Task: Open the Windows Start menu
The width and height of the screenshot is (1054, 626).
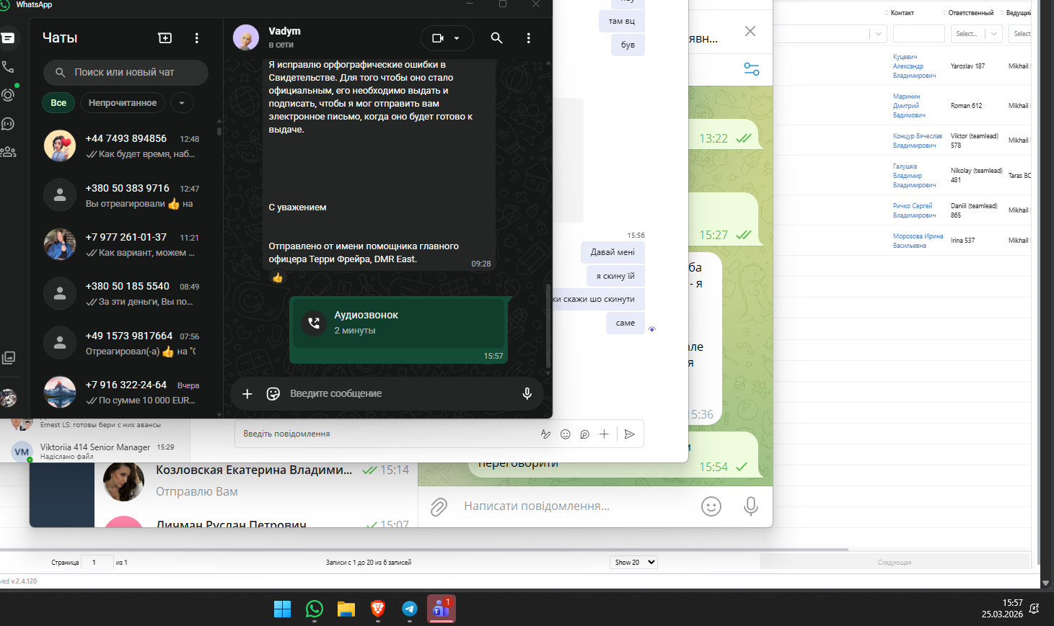Action: [283, 609]
